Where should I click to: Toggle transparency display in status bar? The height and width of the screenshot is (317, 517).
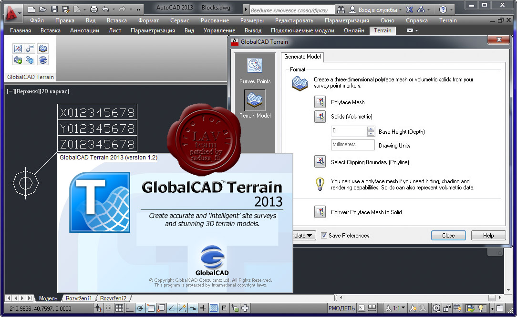pyautogui.click(x=214, y=308)
